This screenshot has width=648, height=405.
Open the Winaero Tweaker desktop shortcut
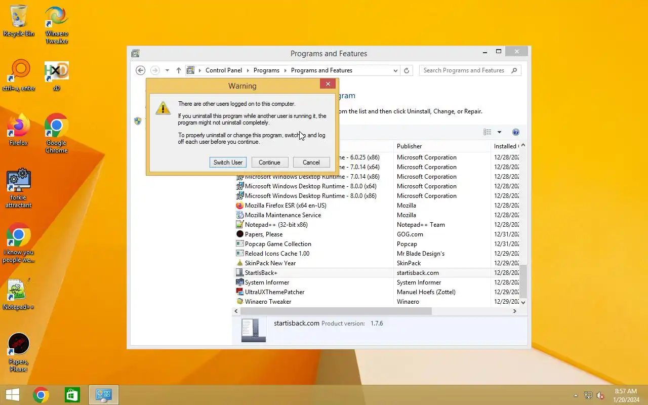(x=57, y=25)
